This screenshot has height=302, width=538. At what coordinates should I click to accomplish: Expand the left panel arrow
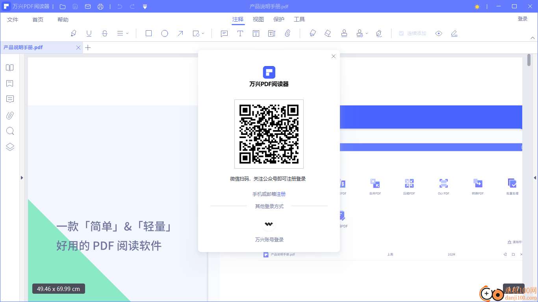pos(22,178)
